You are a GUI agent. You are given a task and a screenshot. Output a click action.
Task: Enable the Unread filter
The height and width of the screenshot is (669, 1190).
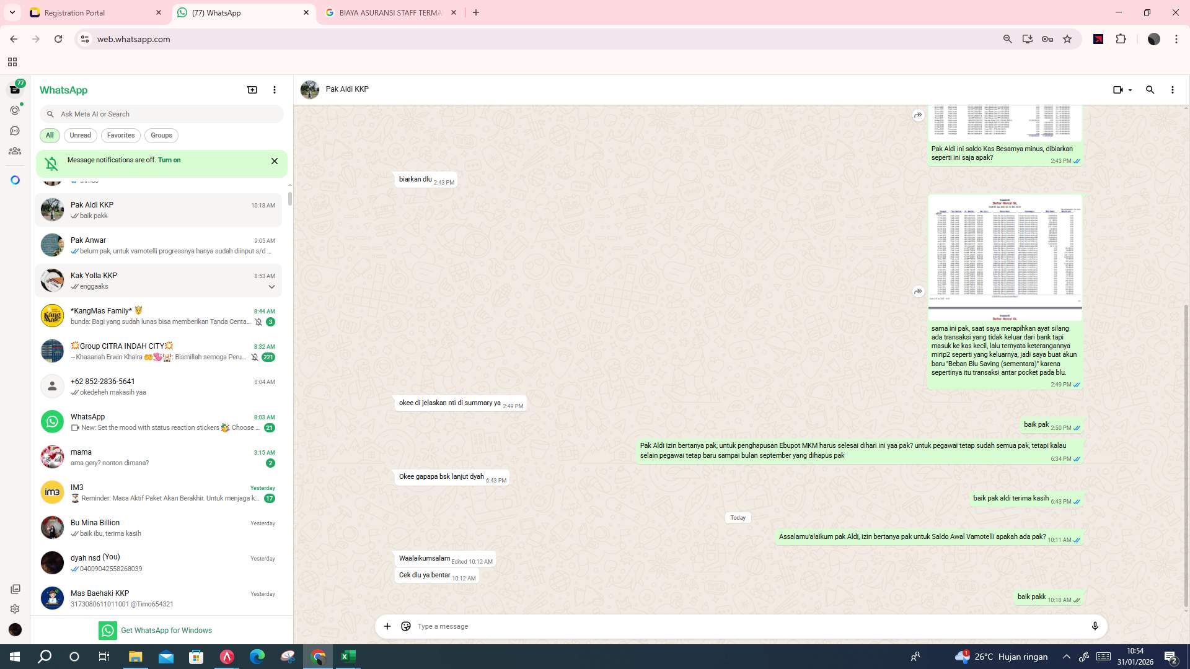(80, 135)
